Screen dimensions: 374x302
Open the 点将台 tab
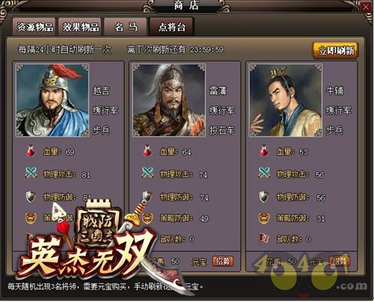172,27
